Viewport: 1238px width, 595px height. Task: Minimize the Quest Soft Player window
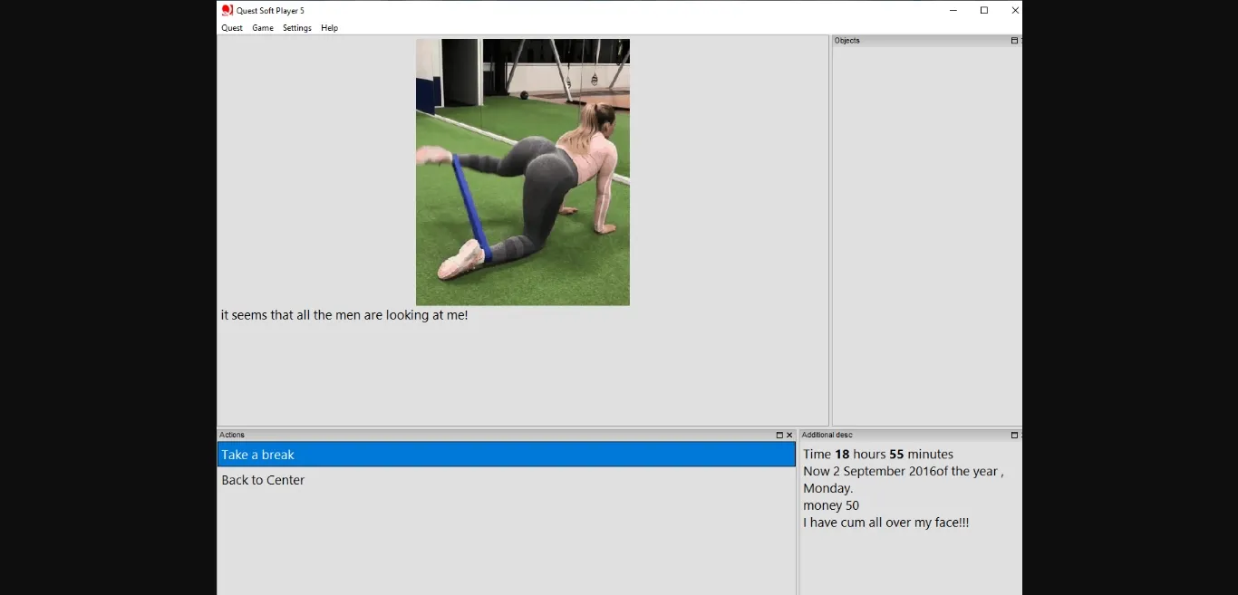coord(953,10)
